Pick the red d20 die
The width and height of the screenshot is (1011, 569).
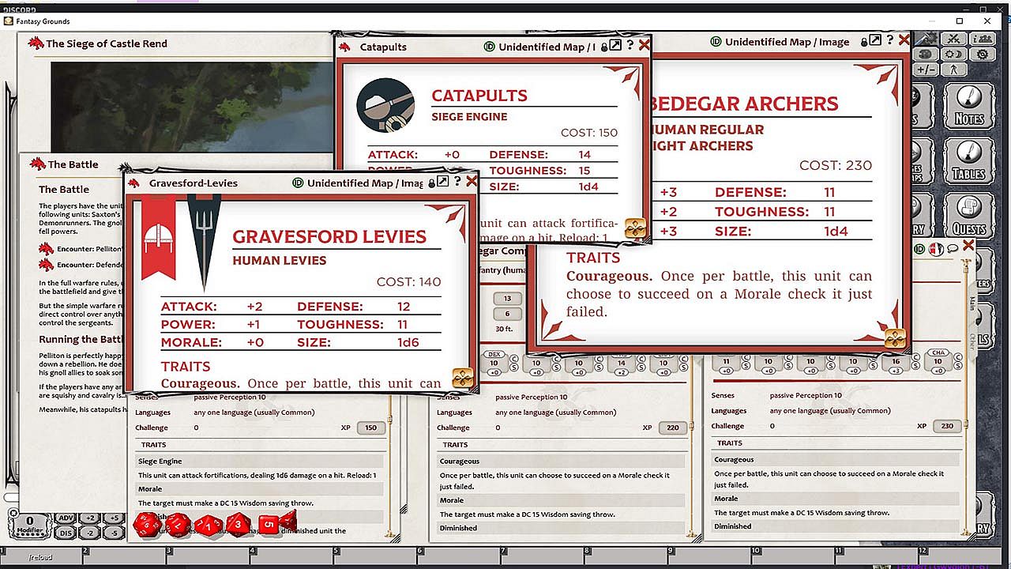tap(146, 524)
